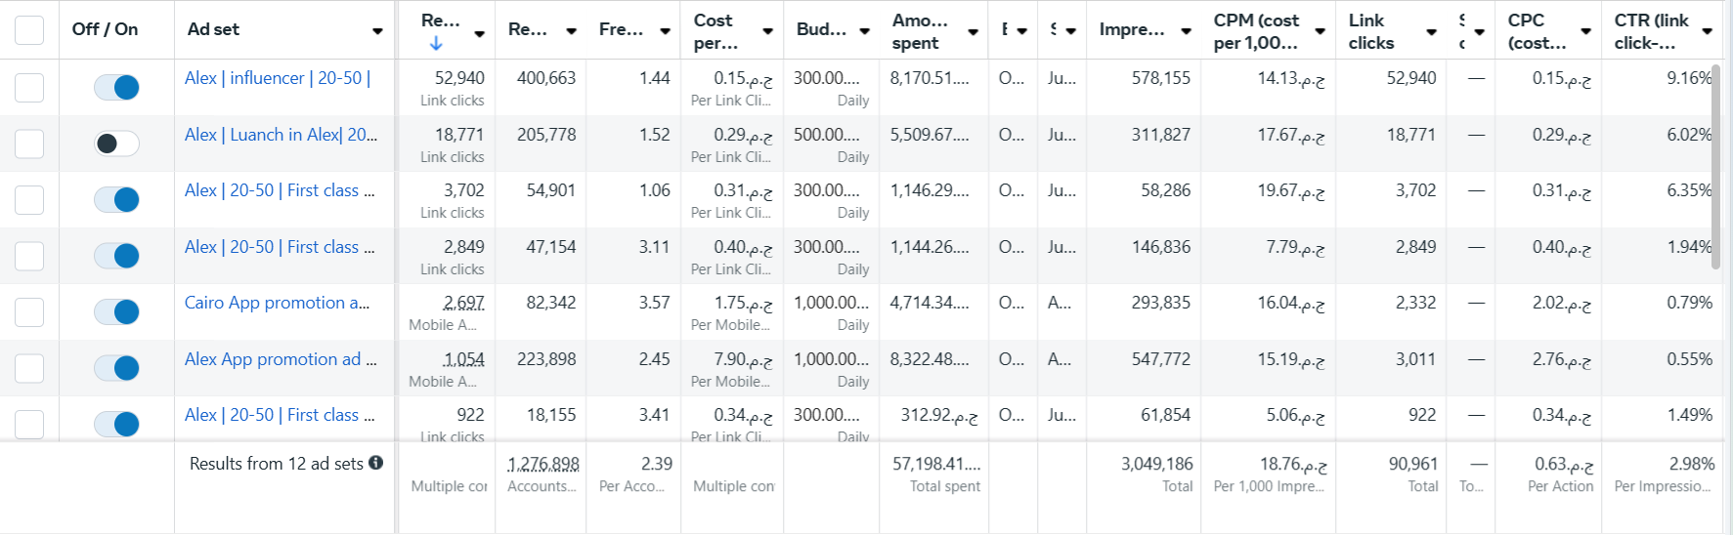Open the Alex App promotion ad set link
The width and height of the screenshot is (1733, 535).
tap(281, 359)
